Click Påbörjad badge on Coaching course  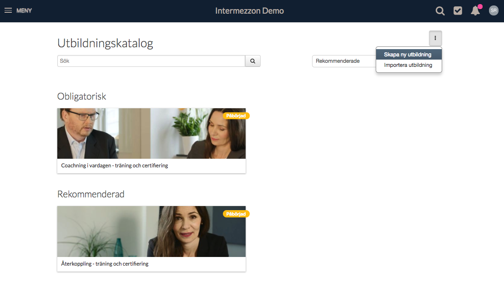236,116
